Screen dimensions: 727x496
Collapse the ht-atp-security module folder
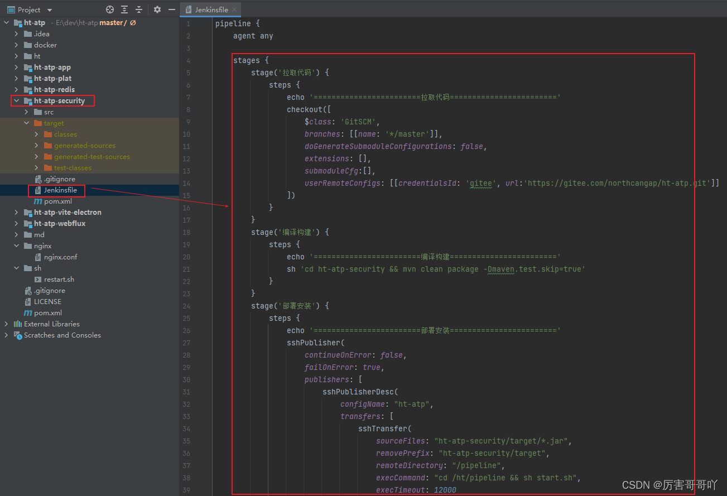tap(16, 101)
